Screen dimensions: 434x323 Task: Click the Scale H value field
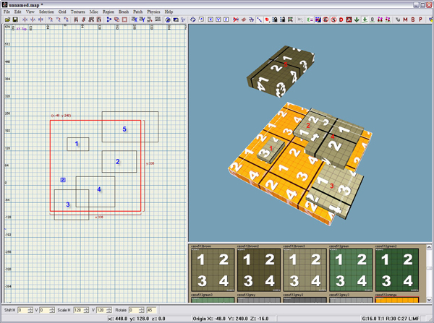pyautogui.click(x=78, y=310)
